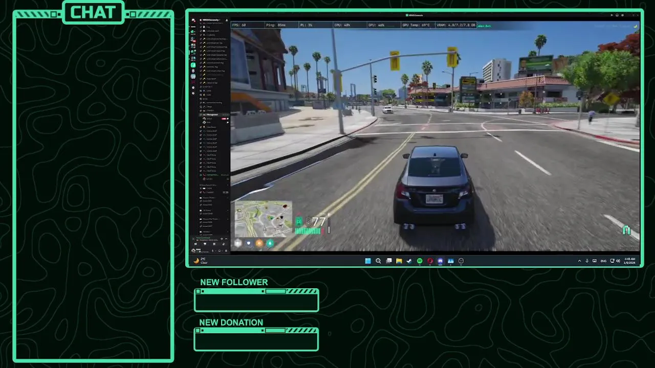
Task: Disconnect from the Discord voice call
Action: tap(226, 239)
